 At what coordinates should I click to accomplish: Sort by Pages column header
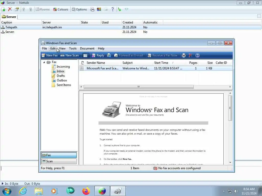pyautogui.click(x=192, y=63)
